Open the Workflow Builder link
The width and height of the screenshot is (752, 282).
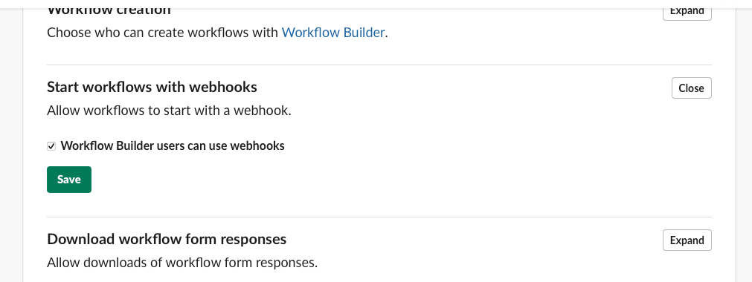point(332,33)
